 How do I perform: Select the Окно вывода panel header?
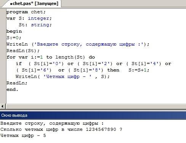pos(93,115)
